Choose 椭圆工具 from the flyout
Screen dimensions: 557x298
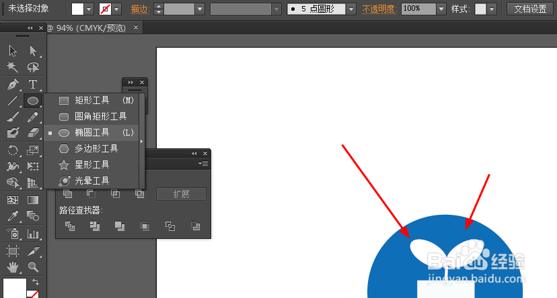click(91, 132)
